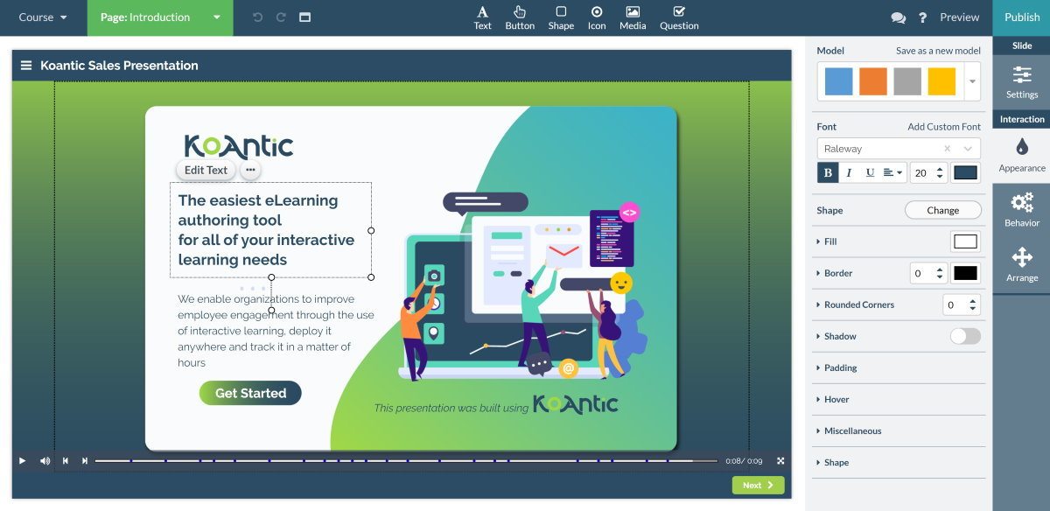Click the font size field
The image size is (1050, 511).
coord(928,172)
